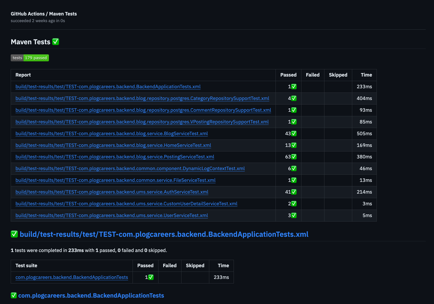
Task: Click passed checkmark in CommentRepositorySupportTest row
Action: point(294,110)
